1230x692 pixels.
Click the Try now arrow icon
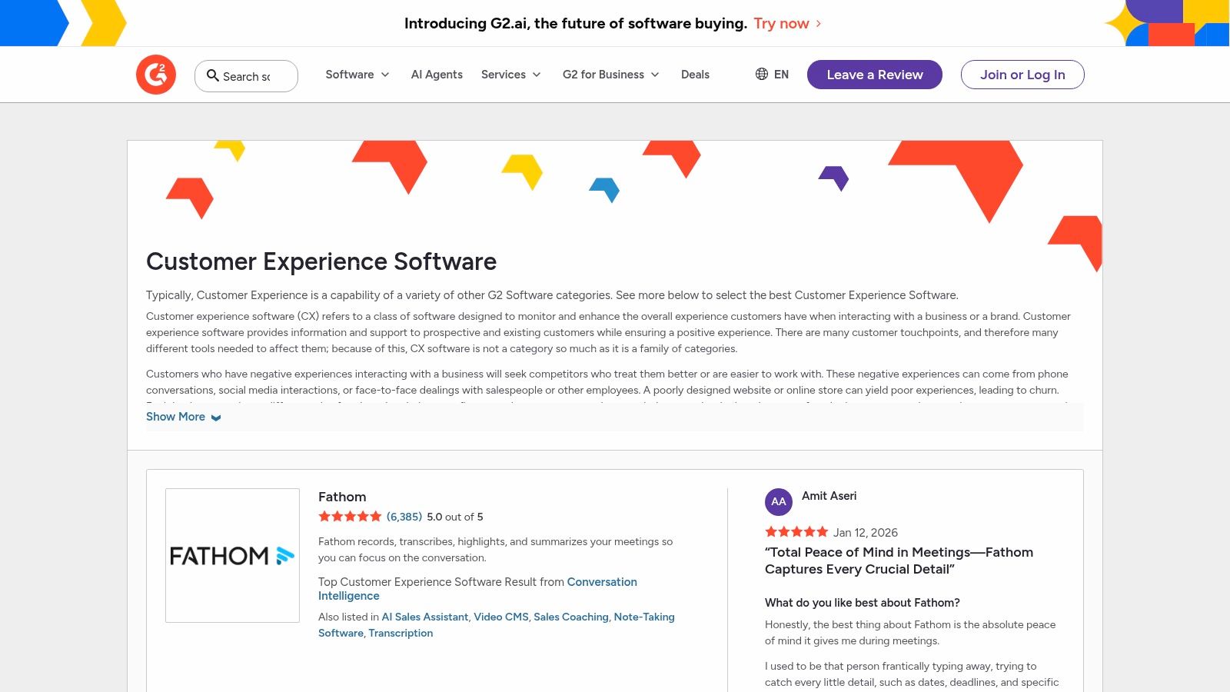click(x=819, y=24)
